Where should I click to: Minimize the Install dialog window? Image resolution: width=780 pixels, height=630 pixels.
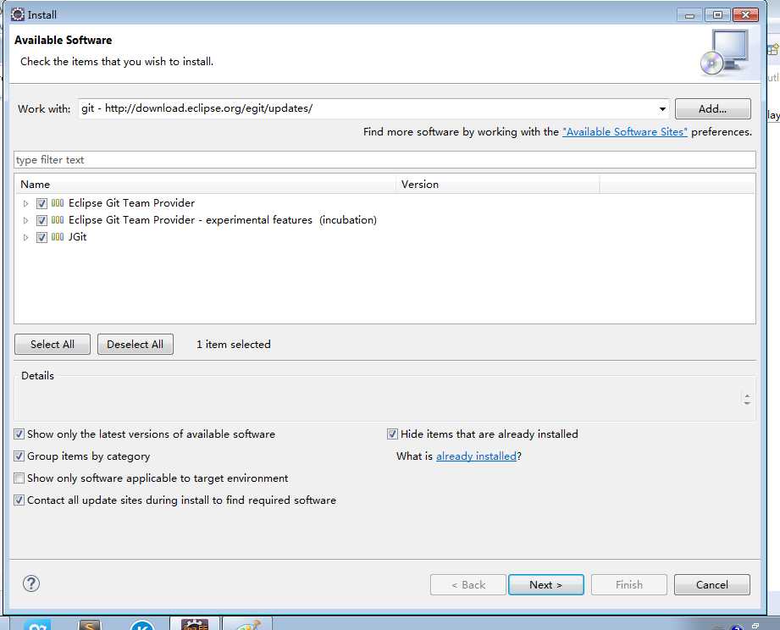(x=689, y=15)
